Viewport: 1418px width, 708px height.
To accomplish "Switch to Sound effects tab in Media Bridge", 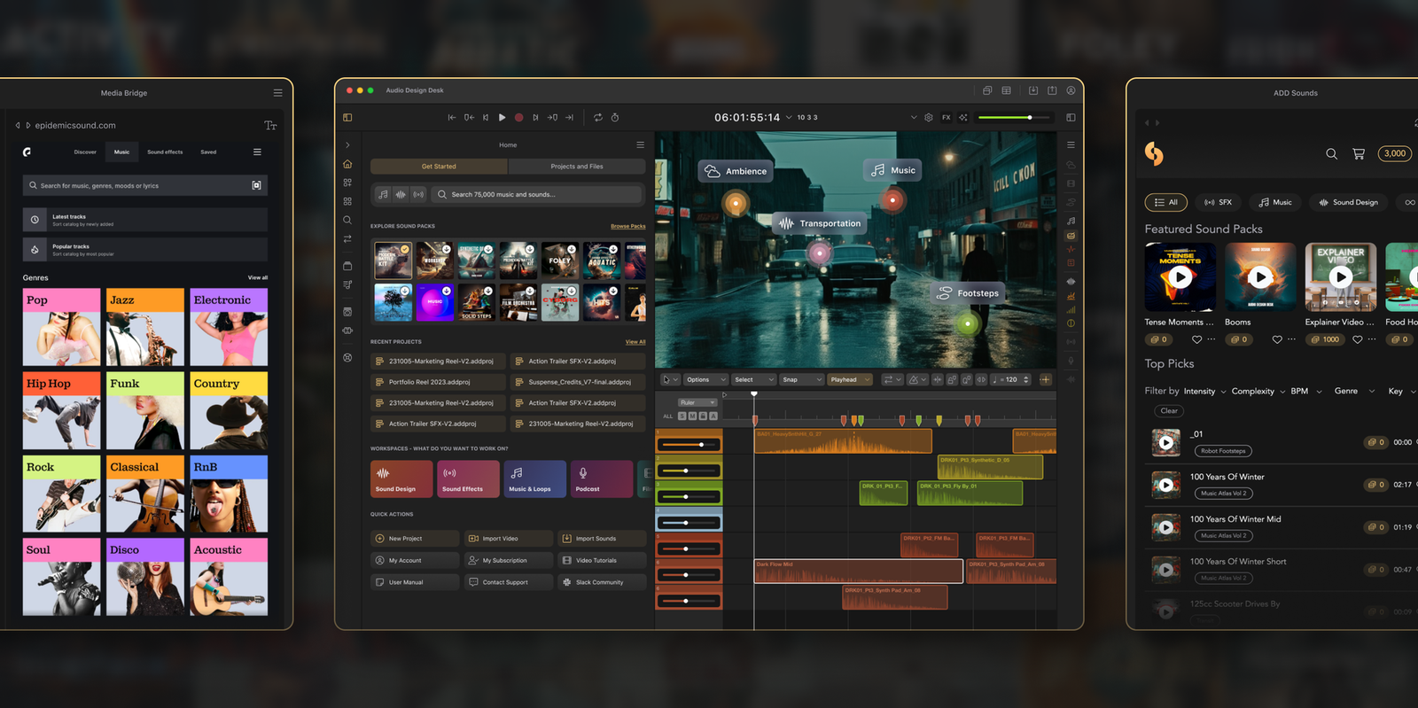I will click(165, 152).
